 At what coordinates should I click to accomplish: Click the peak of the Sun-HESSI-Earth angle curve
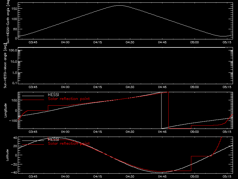(x=120, y=5)
